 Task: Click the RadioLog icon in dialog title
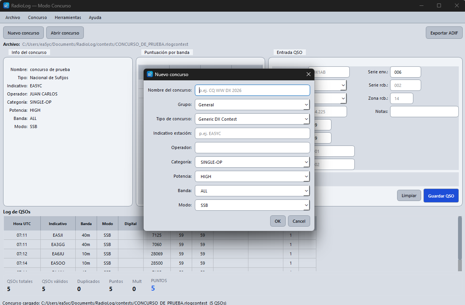point(150,74)
